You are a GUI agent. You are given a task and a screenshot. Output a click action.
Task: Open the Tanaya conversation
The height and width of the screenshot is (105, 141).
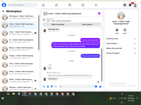click(x=19, y=57)
